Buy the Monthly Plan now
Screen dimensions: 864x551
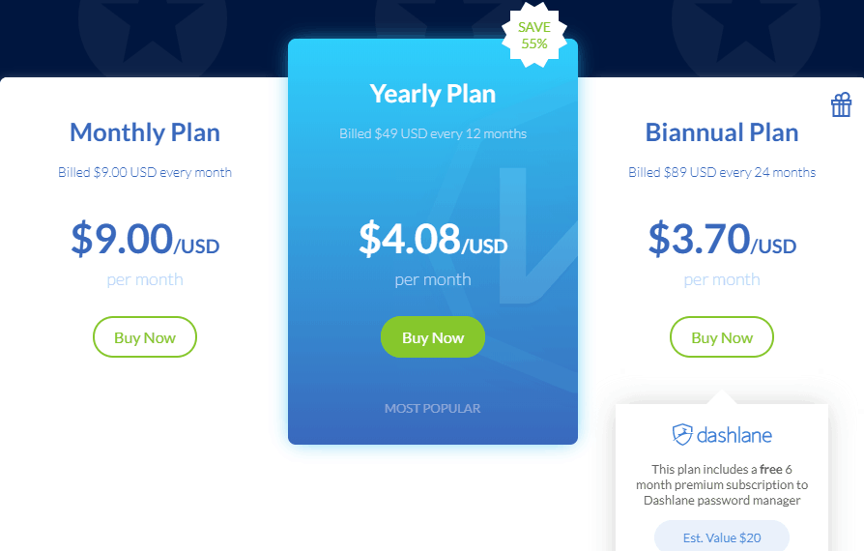pos(145,336)
